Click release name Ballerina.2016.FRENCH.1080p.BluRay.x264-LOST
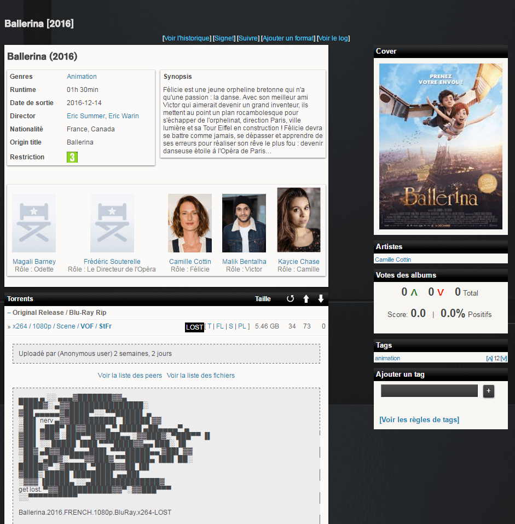 (x=95, y=513)
